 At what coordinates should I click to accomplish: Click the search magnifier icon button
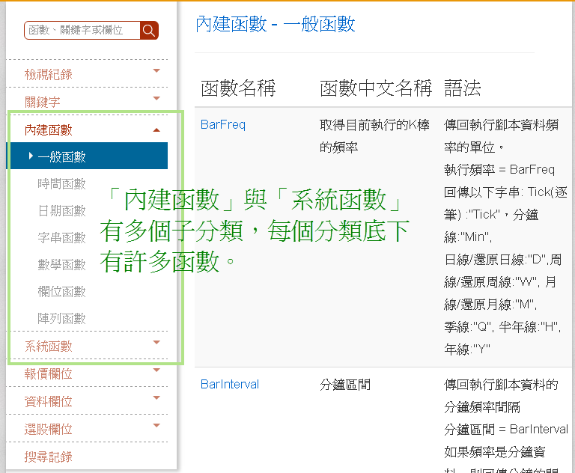pyautogui.click(x=149, y=30)
